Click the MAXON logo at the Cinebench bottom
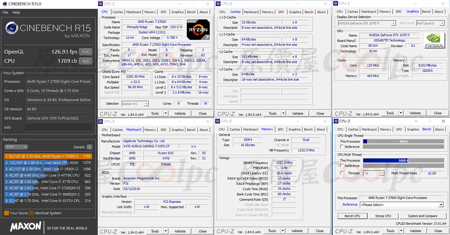This screenshot has width=450, height=235. (25, 226)
